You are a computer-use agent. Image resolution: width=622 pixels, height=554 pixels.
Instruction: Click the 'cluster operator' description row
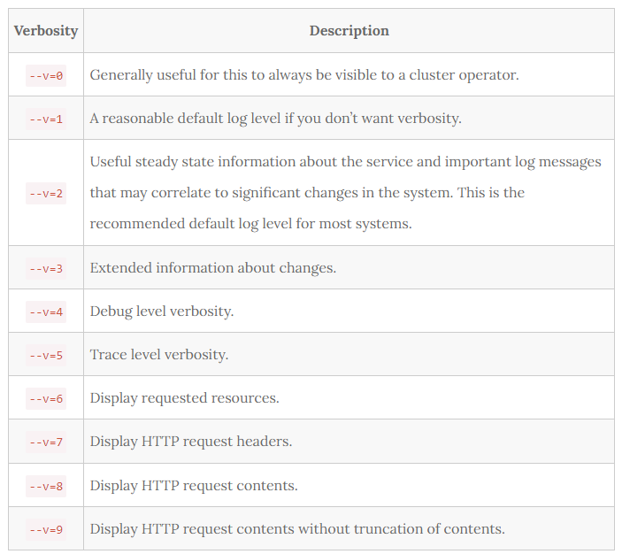303,75
